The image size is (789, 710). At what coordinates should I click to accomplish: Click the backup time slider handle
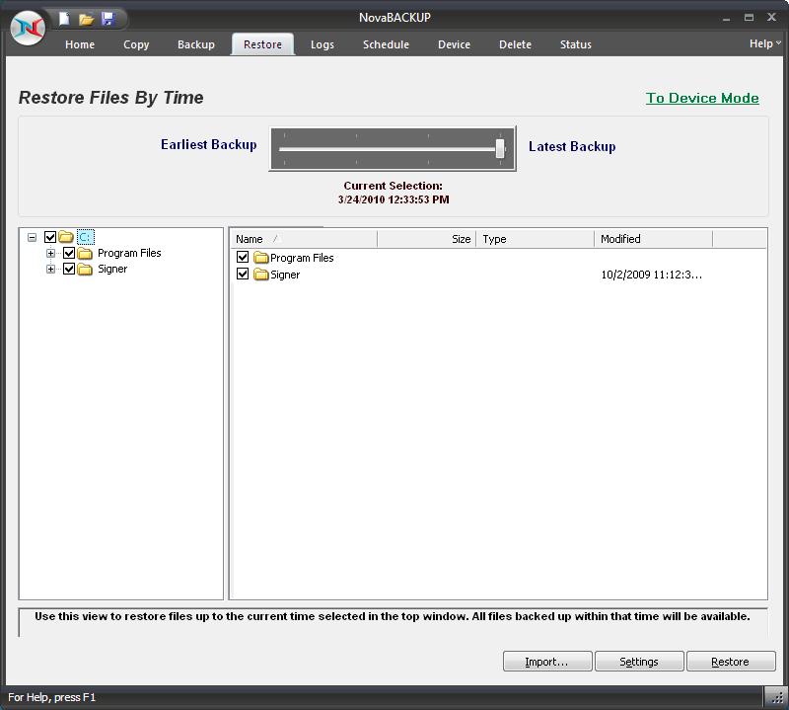500,149
